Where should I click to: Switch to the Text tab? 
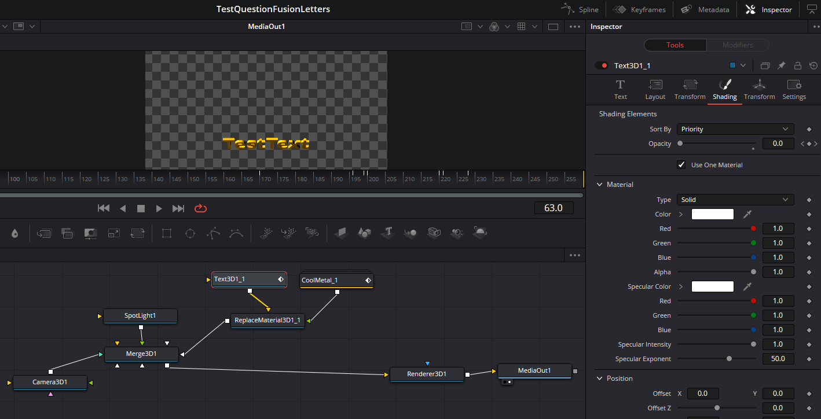point(620,90)
